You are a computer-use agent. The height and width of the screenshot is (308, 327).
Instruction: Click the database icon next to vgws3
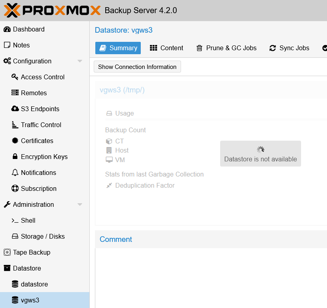15,300
